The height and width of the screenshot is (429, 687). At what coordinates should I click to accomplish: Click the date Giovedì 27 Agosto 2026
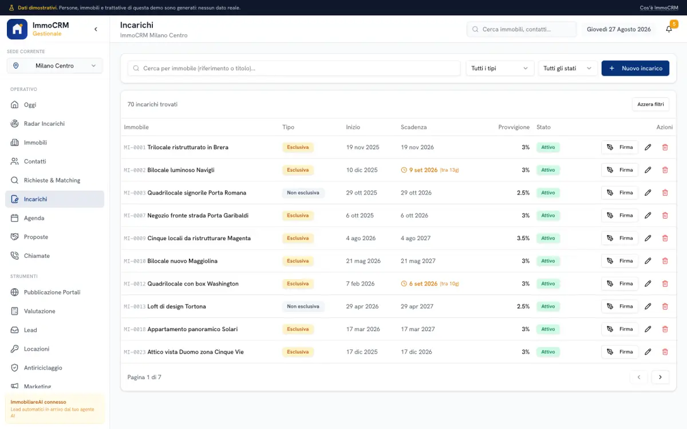(x=619, y=29)
